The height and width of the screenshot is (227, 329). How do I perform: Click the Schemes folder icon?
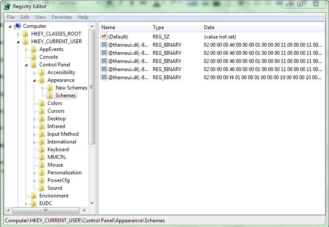pos(50,96)
